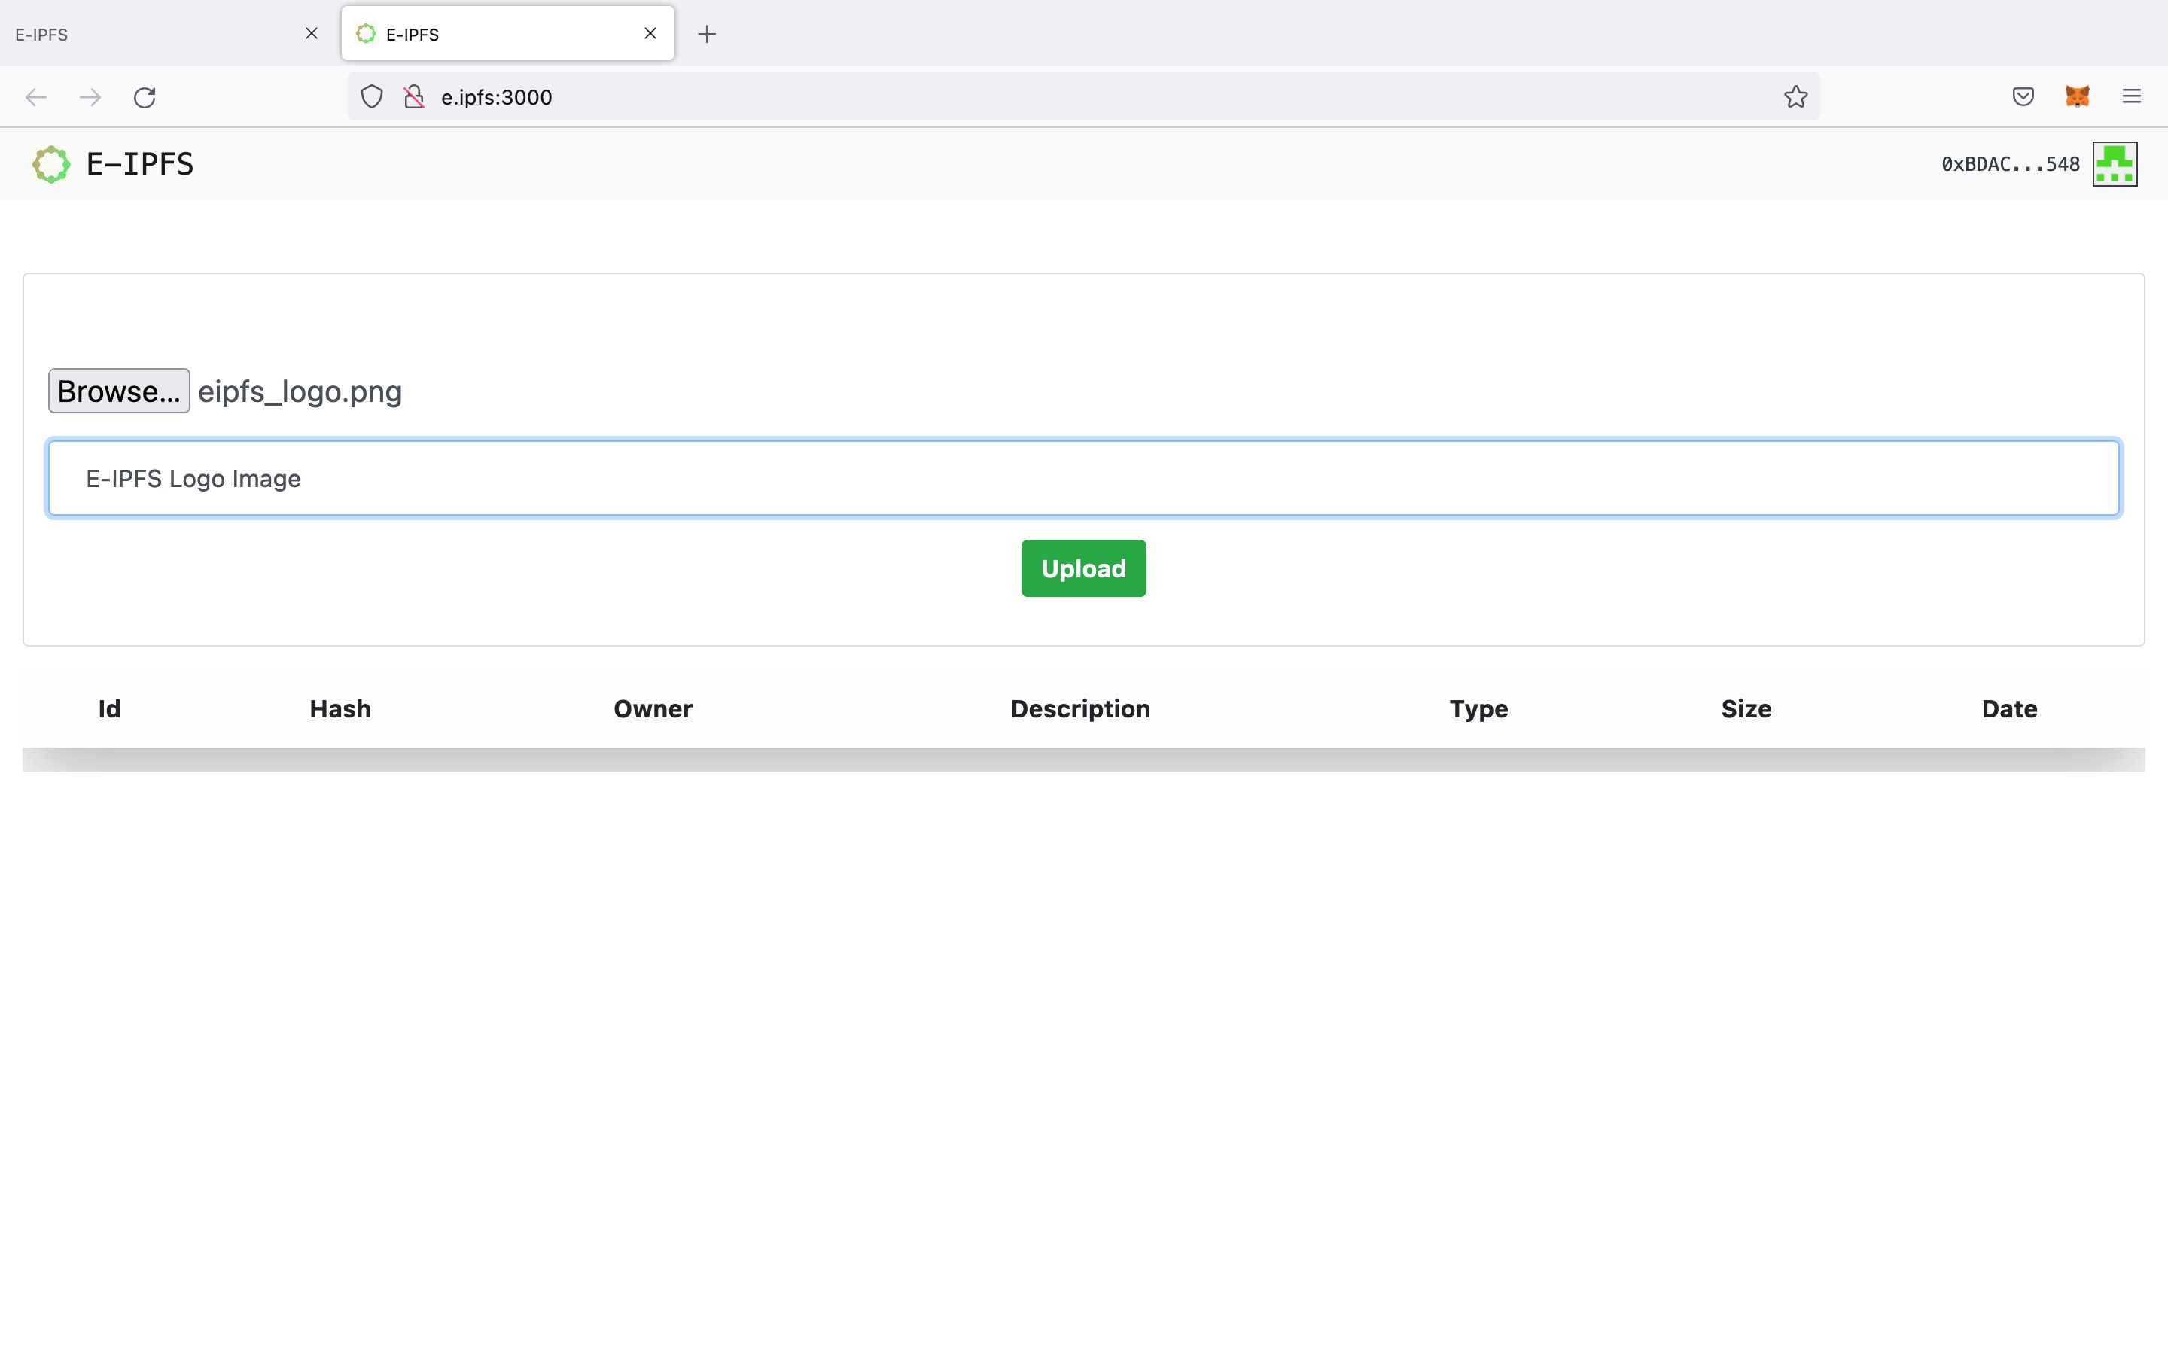Click the E-IPFS logo icon in the header
This screenshot has width=2168, height=1355.
(51, 164)
